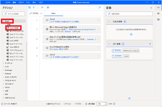Image resolution: width=162 pixels, height=107 pixels.
Task: Expand the Exchange action group
Action: tap(3, 70)
